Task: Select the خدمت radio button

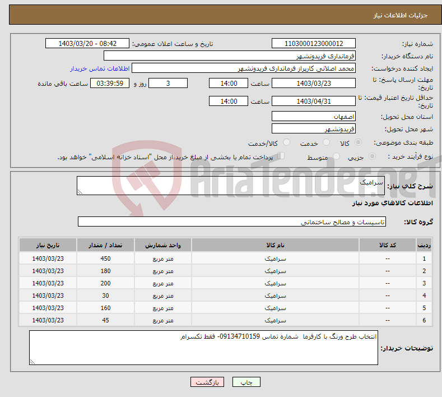Action: (326, 142)
